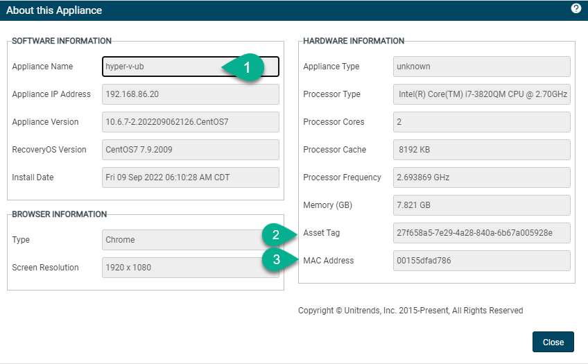Click the Install Date field
This screenshot has height=364, width=588.
191,177
